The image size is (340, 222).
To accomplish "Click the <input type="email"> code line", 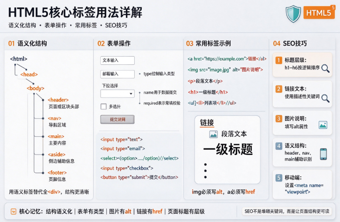I will pos(122,148).
